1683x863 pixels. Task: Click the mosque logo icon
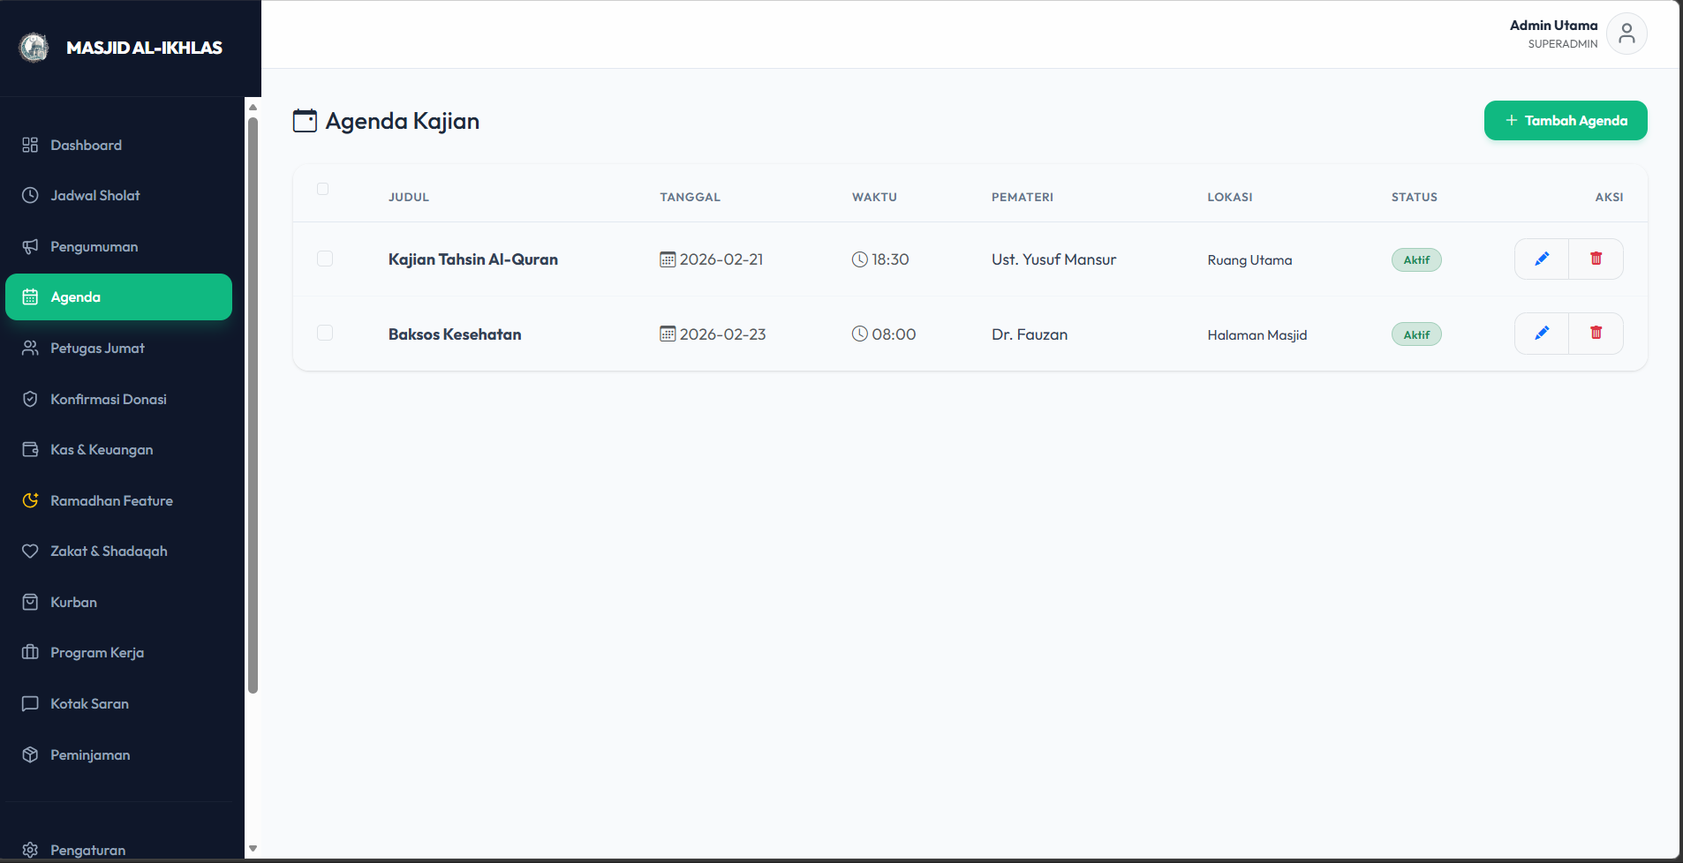tap(34, 48)
